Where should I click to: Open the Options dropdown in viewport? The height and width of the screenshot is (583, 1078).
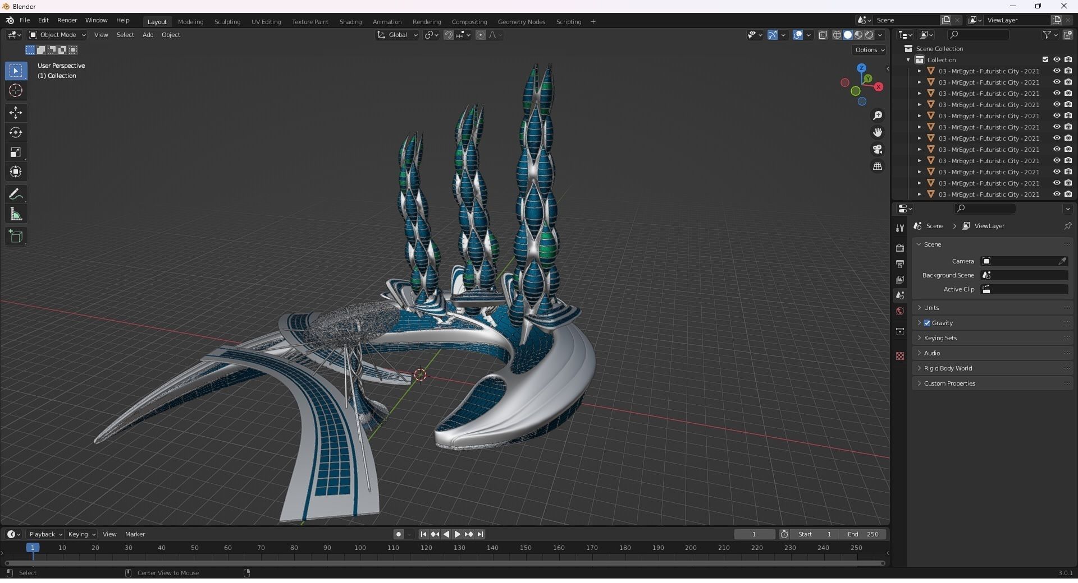click(x=869, y=50)
